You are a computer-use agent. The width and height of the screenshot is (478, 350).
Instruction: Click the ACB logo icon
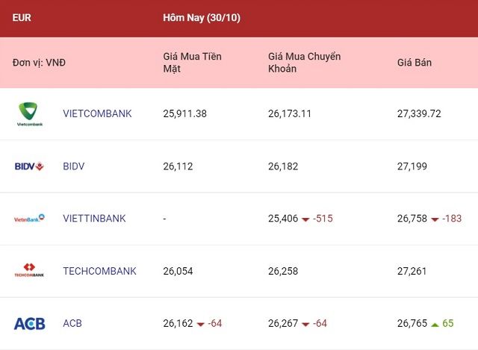(x=30, y=323)
